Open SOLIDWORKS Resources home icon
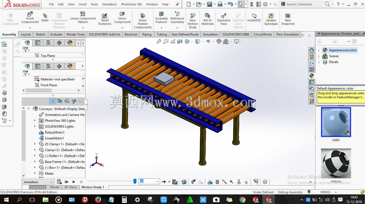The image size is (365, 204). pyautogui.click(x=311, y=50)
